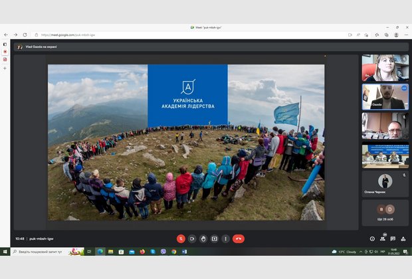Select the conference room video tile
412x279 pixels.
pyautogui.click(x=385, y=155)
